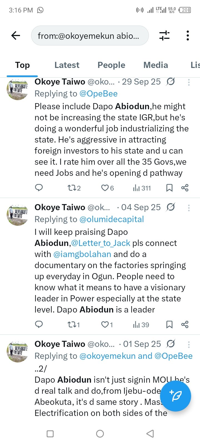Like the 29 Sep tweet
Image resolution: width=200 pixels, height=447 pixels.
pyautogui.click(x=107, y=188)
